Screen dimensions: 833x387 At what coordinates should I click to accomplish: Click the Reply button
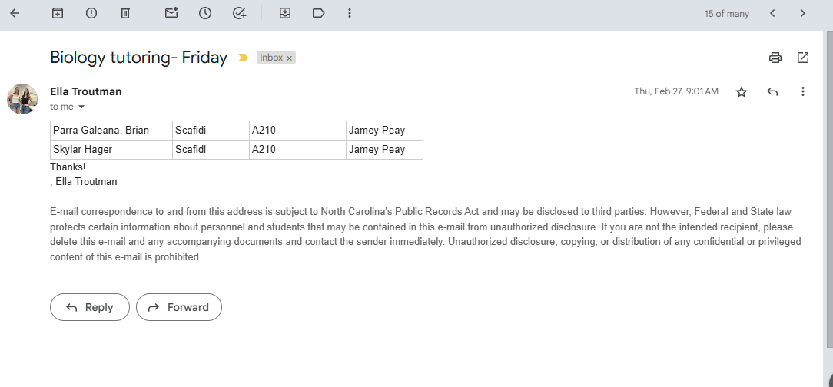pos(90,307)
